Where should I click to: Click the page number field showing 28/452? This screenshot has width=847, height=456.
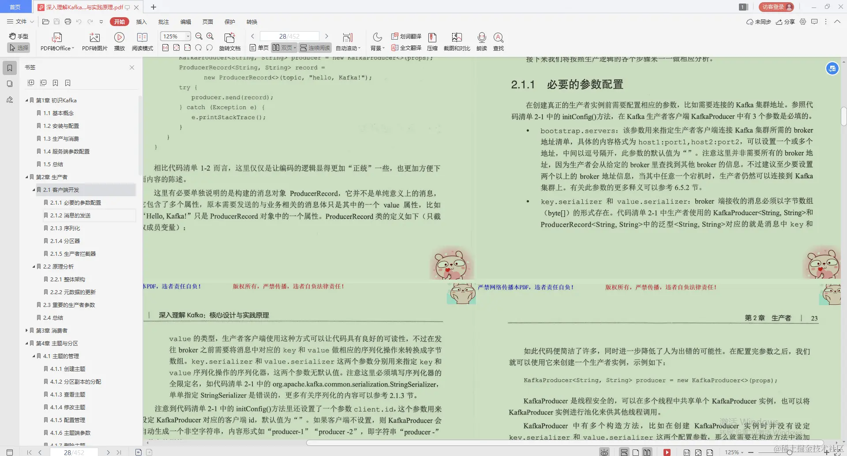pos(289,36)
